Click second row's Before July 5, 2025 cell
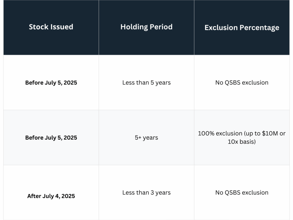 coord(51,137)
